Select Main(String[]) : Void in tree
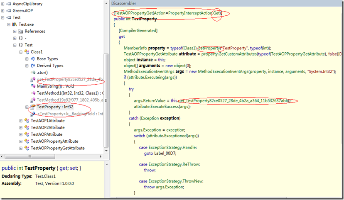This screenshot has height=200, width=344. pyautogui.click(x=55, y=86)
